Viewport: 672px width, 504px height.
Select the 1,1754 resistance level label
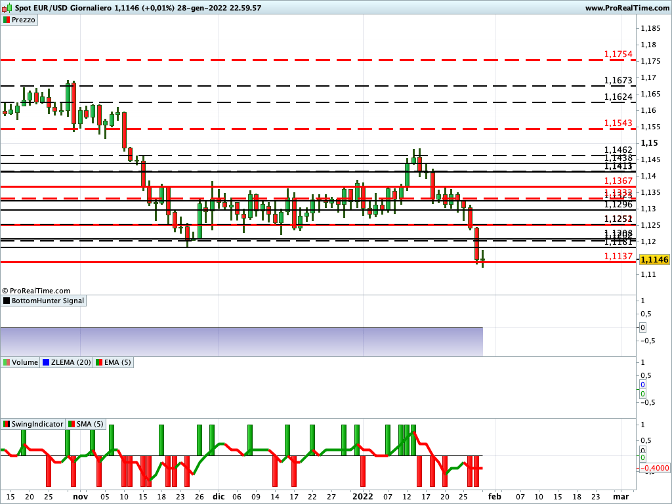(x=618, y=54)
